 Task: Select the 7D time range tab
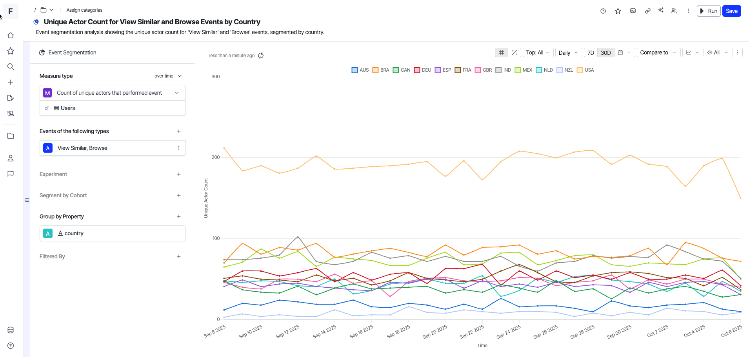click(x=591, y=52)
